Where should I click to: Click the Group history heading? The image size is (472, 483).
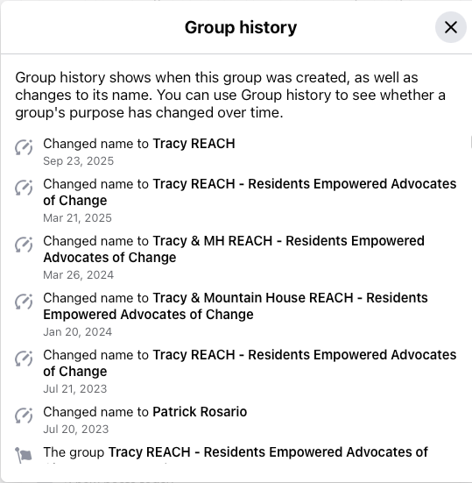pyautogui.click(x=241, y=27)
